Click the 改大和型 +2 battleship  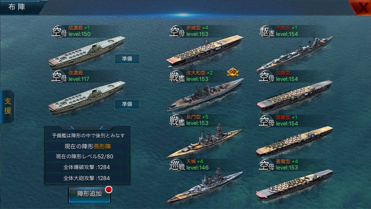pos(205,95)
